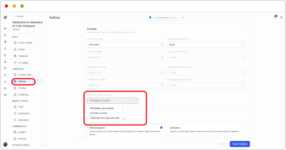Click the Cancel button
286x150 pixels.
coord(222,144)
